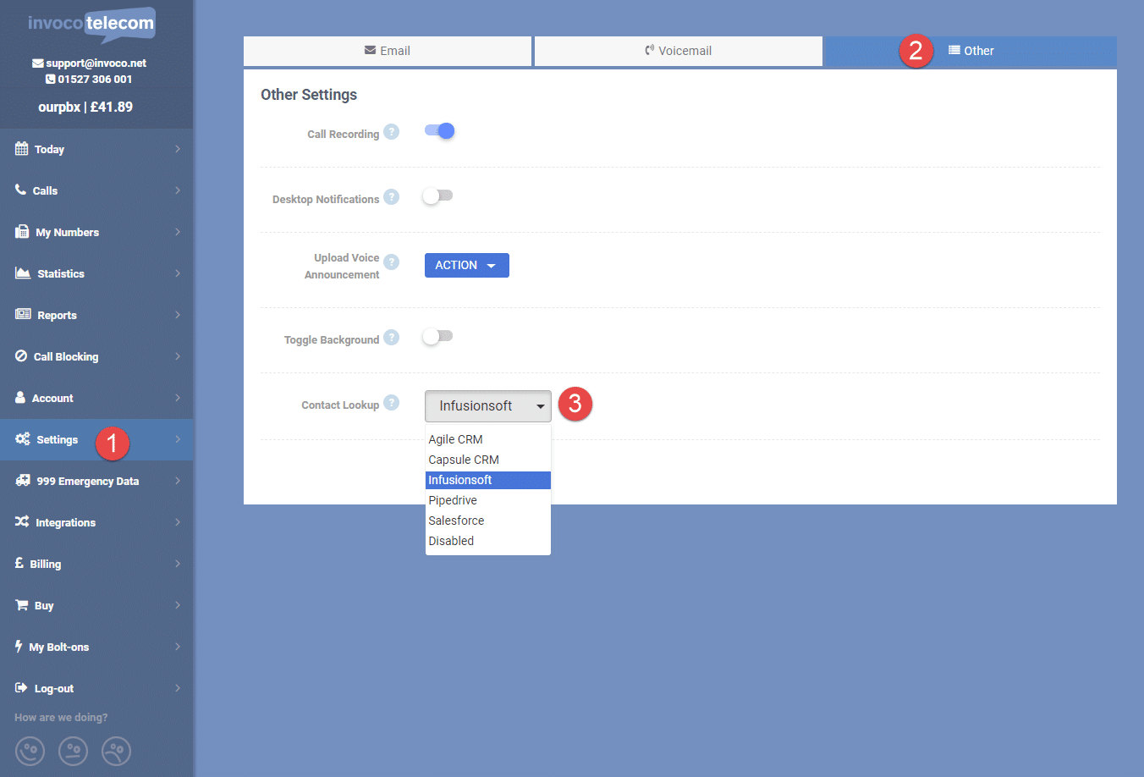Click the Log-out label
The height and width of the screenshot is (777, 1144).
[54, 689]
